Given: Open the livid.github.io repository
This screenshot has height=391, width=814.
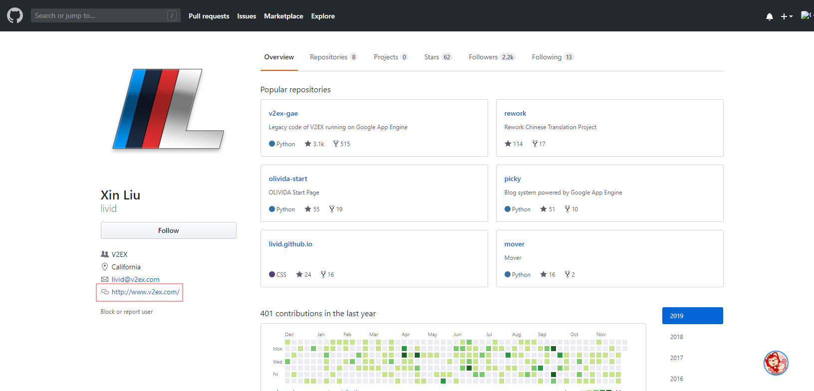Looking at the screenshot, I should tap(290, 244).
